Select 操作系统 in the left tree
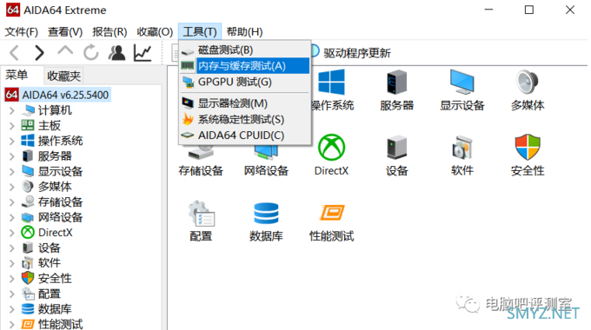This screenshot has width=591, height=330. click(x=60, y=141)
